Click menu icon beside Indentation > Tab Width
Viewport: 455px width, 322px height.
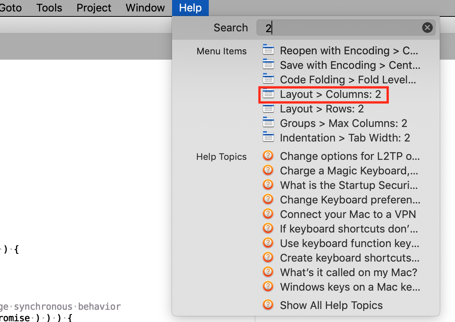(268, 137)
